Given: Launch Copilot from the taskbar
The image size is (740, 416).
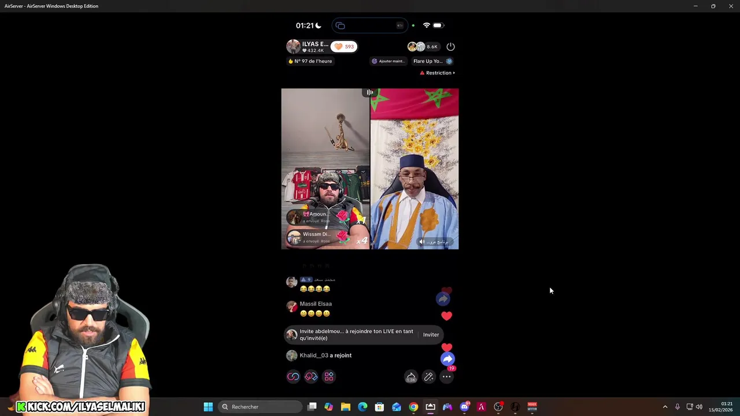Looking at the screenshot, I should [x=329, y=407].
